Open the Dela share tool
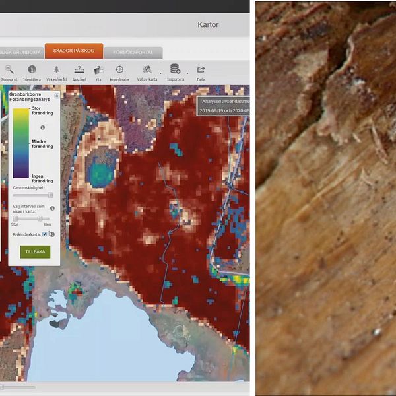This screenshot has height=396, width=396. [x=201, y=73]
